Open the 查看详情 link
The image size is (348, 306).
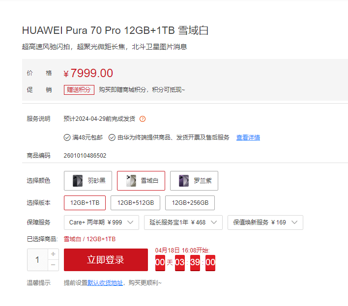click(x=248, y=138)
